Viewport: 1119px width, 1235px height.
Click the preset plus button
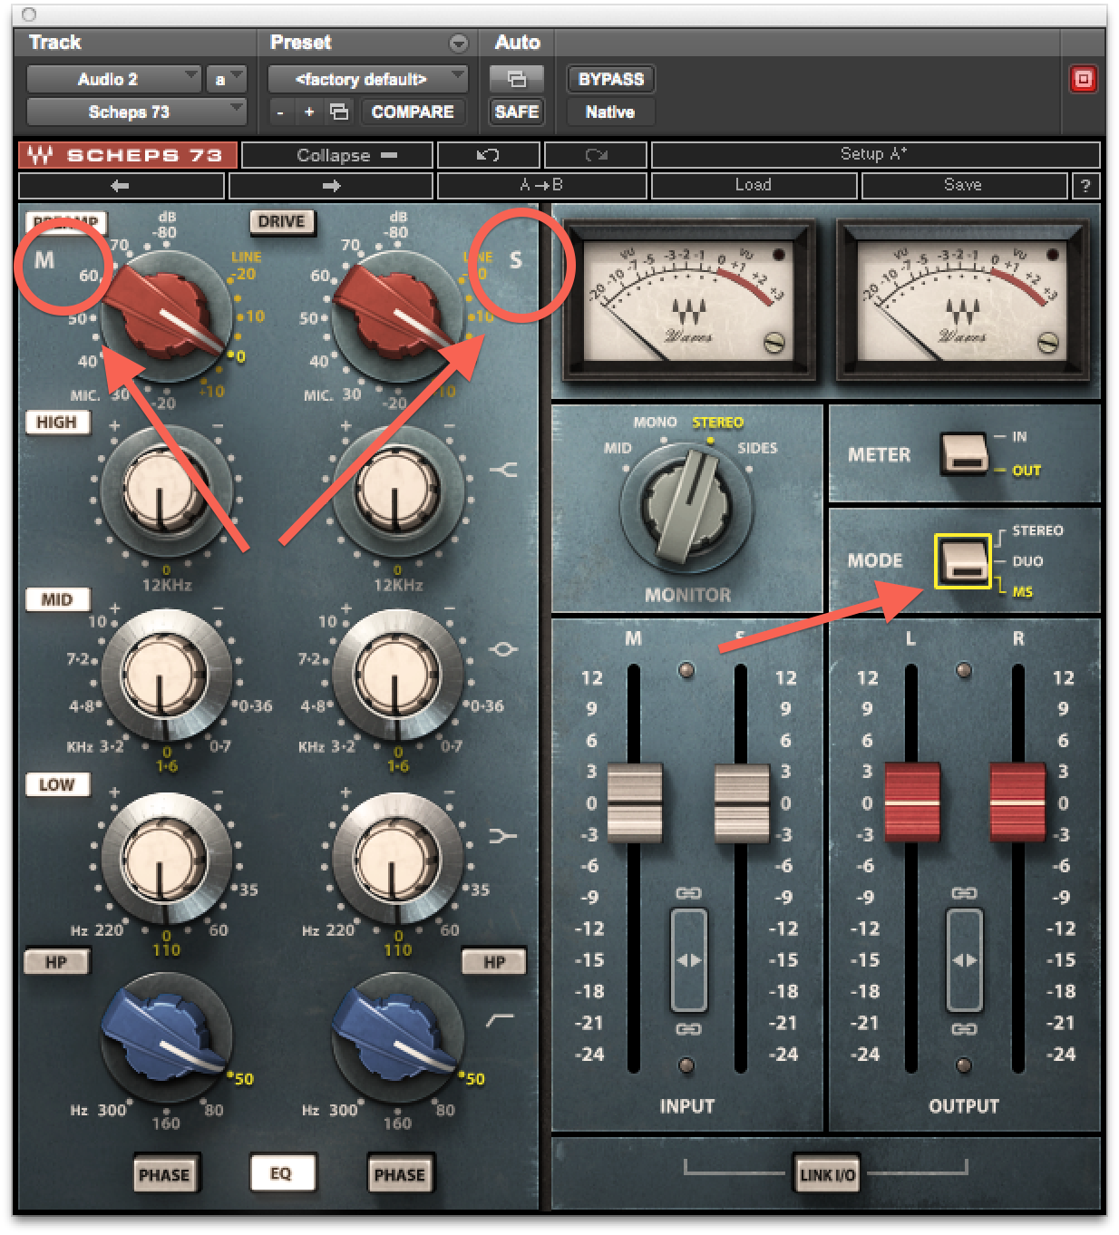coord(309,112)
